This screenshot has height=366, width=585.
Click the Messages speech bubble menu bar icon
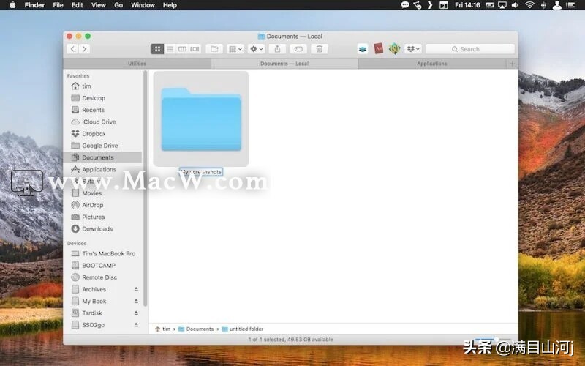point(405,5)
